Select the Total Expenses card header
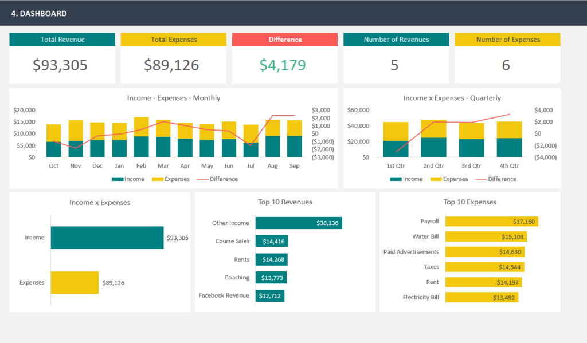The width and height of the screenshot is (587, 343). coord(173,40)
